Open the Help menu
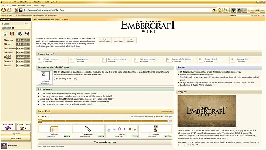Viewport: 266px width, 150px height. 42,5
